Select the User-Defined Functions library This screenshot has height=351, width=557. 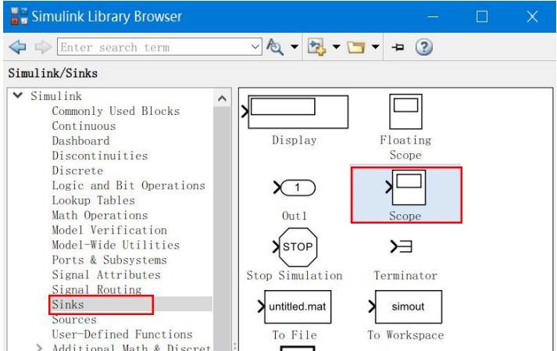[122, 335]
